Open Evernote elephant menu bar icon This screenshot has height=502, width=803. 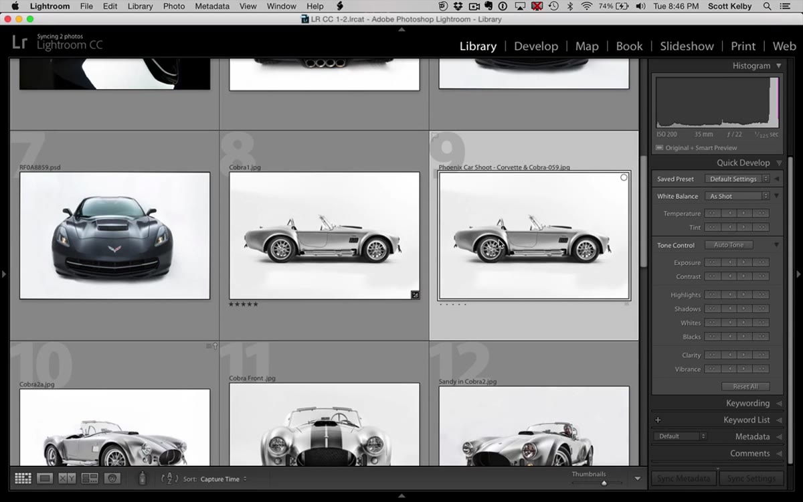489,6
